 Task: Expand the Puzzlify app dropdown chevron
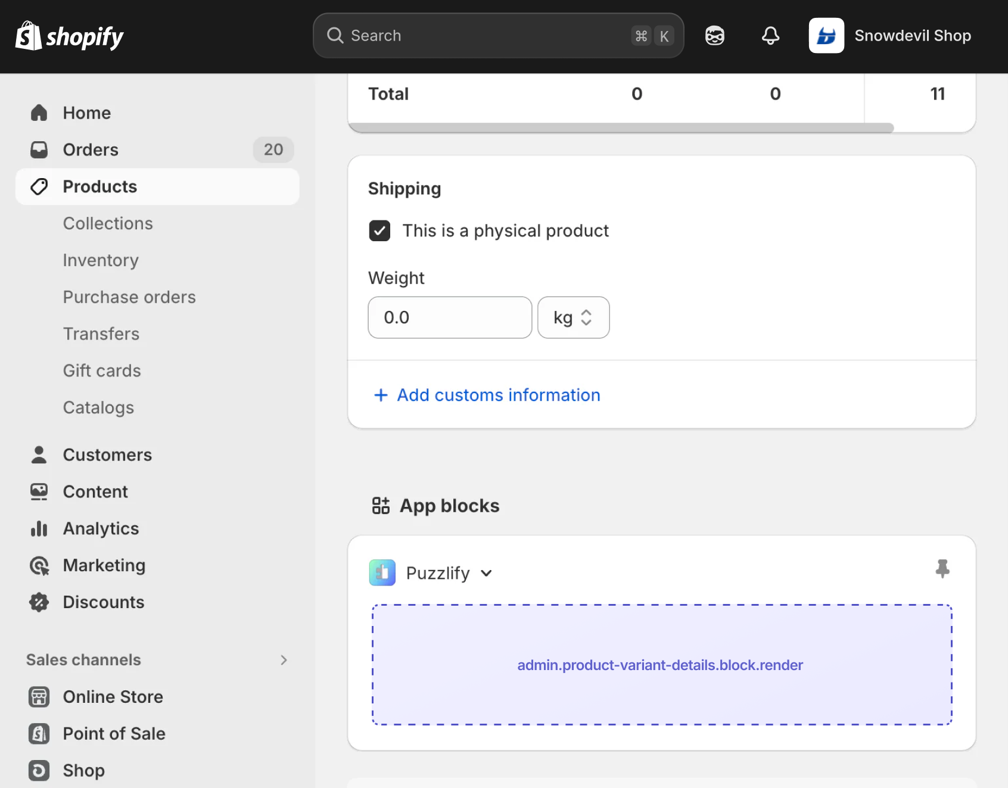coord(486,573)
